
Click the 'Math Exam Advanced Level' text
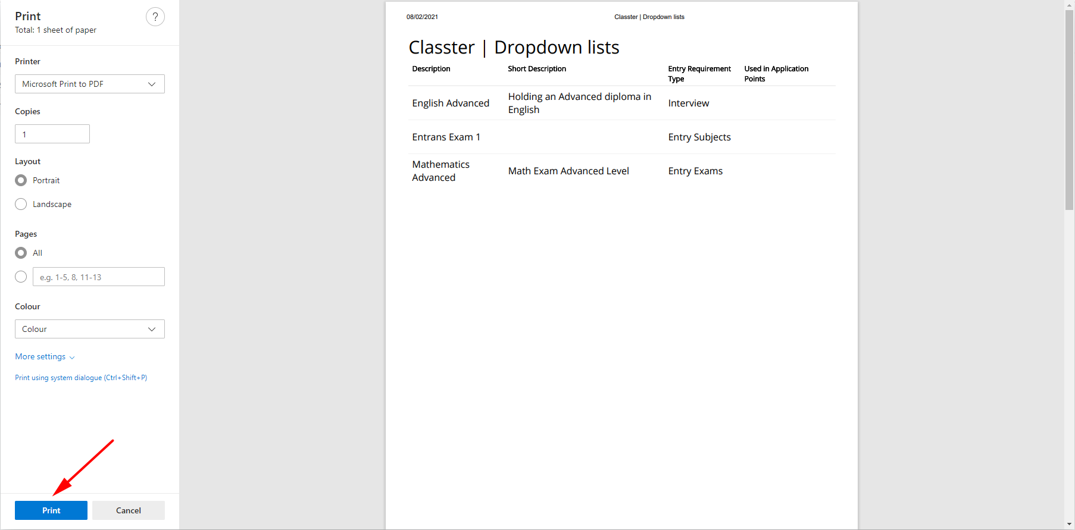coord(568,171)
